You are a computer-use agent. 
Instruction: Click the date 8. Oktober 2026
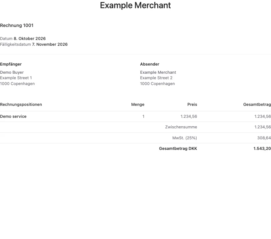point(30,38)
